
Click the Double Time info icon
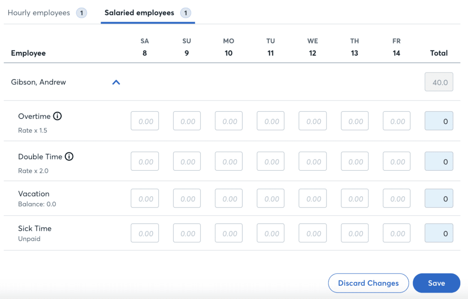[69, 157]
